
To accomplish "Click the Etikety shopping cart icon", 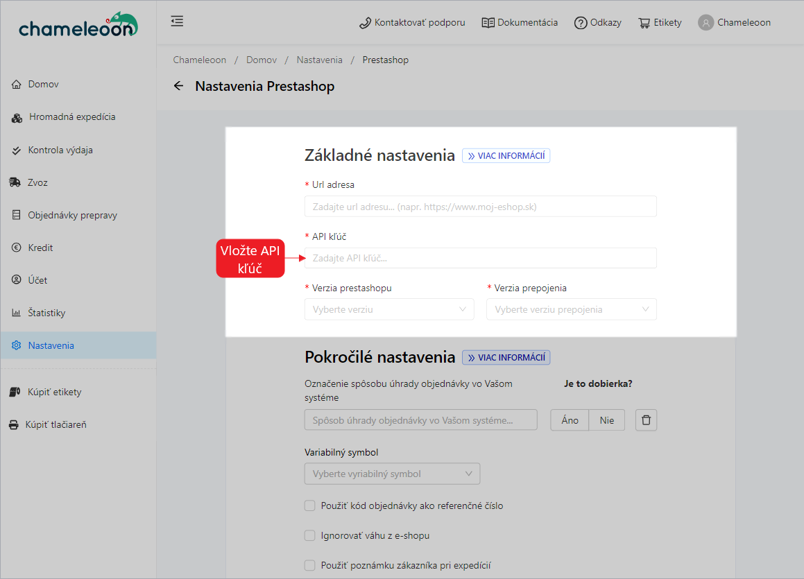I will [x=644, y=23].
